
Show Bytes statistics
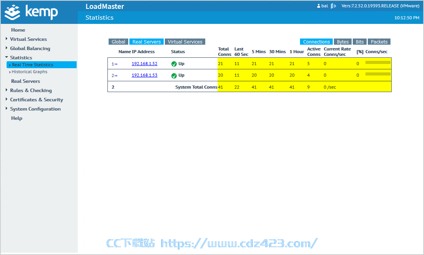[343, 42]
